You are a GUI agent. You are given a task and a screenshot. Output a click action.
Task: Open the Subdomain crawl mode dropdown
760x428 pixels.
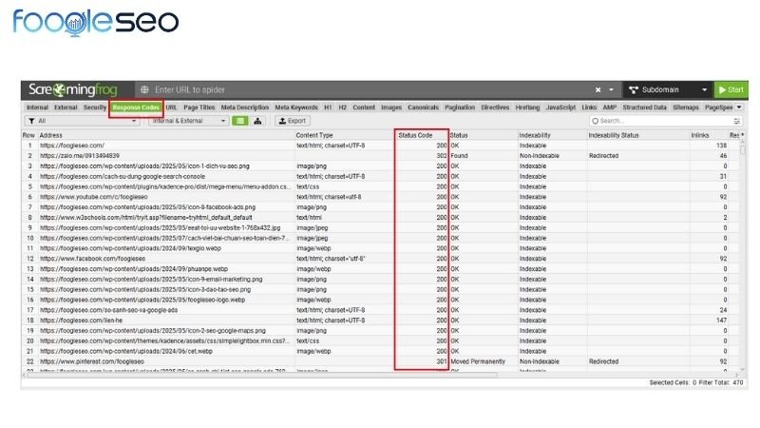coord(668,89)
